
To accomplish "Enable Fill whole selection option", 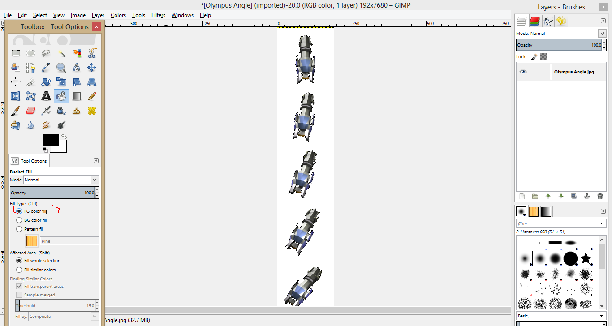I will pos(19,261).
